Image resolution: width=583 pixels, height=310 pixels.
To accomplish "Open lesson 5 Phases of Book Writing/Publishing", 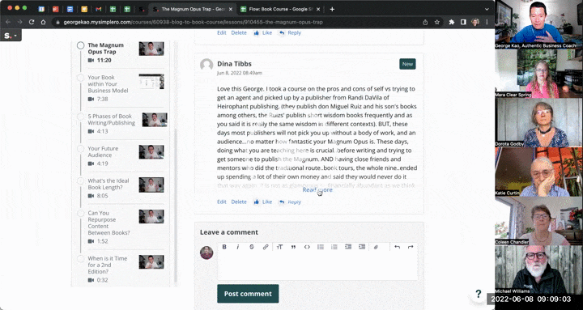I will (111, 120).
